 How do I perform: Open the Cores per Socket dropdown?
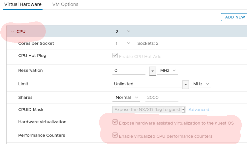(x=122, y=43)
